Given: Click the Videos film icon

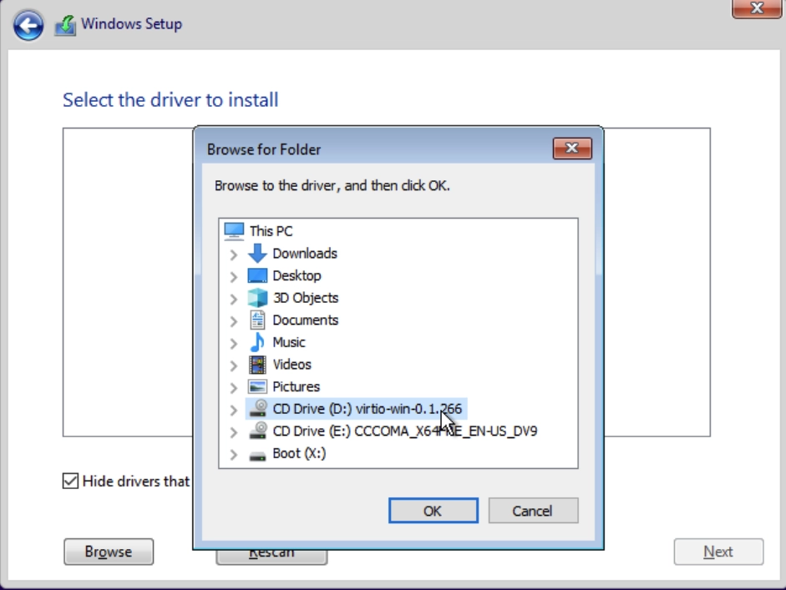Looking at the screenshot, I should tap(257, 364).
